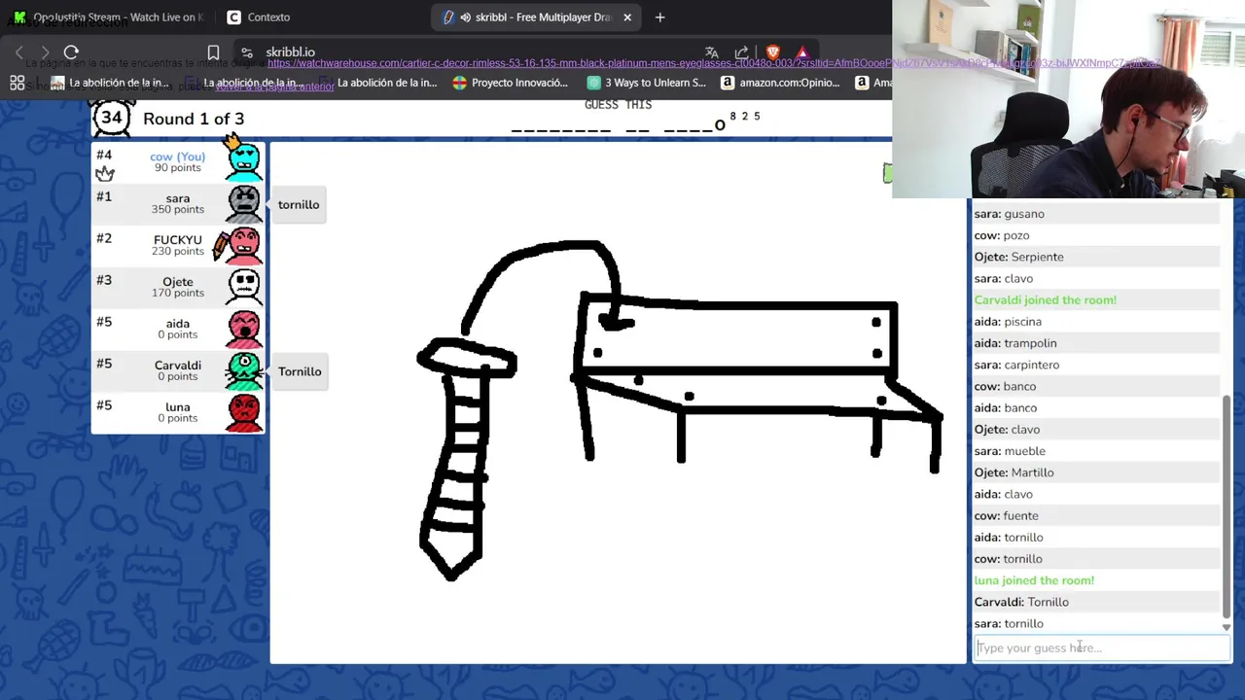Open a new browser tab
Viewport: 1245px width, 700px height.
pyautogui.click(x=659, y=17)
